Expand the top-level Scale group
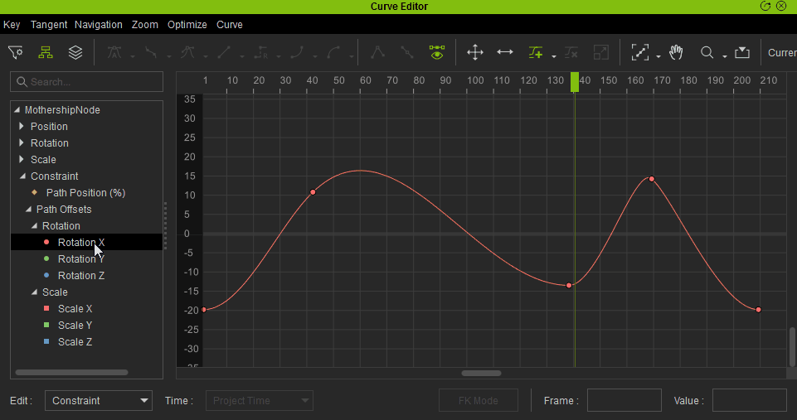The width and height of the screenshot is (797, 420). coord(22,160)
